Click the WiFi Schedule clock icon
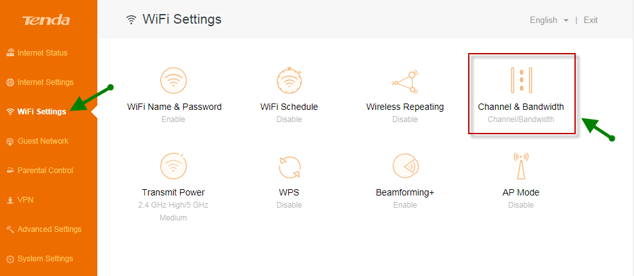Image resolution: width=634 pixels, height=276 pixels. tap(289, 80)
